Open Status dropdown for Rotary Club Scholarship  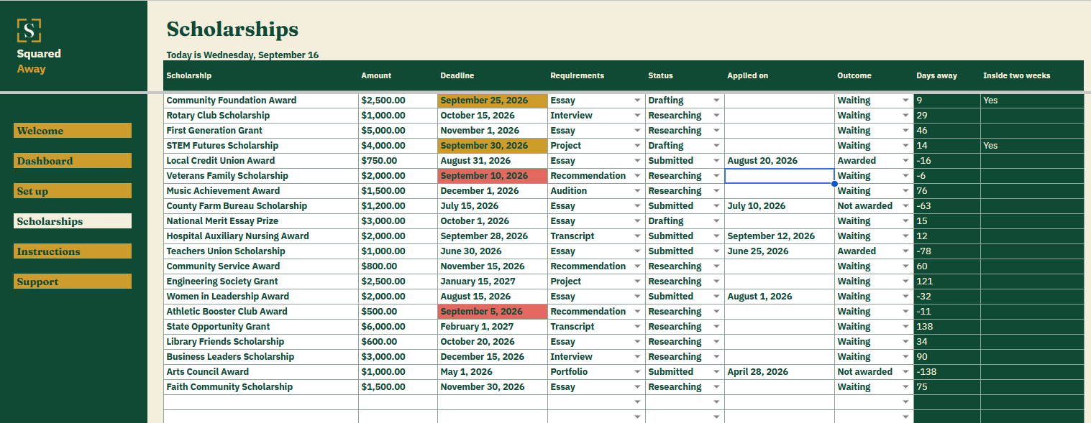[716, 116]
